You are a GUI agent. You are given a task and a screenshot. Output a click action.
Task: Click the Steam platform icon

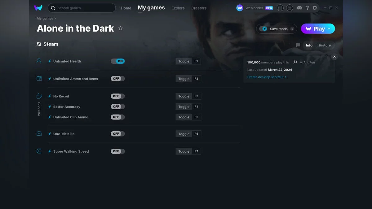[38, 44]
